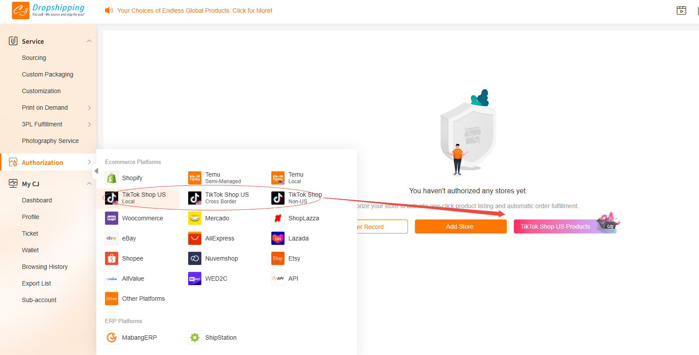699x355 pixels.
Task: Expand 3PL Fulfillment submenu arrow
Action: [89, 124]
